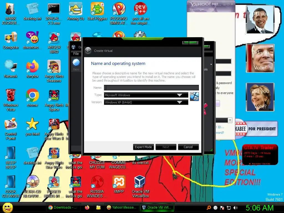This screenshot has height=213, width=284.
Task: Open the Version dropdown showing Windows XP (64-bit)
Action: [146, 102]
